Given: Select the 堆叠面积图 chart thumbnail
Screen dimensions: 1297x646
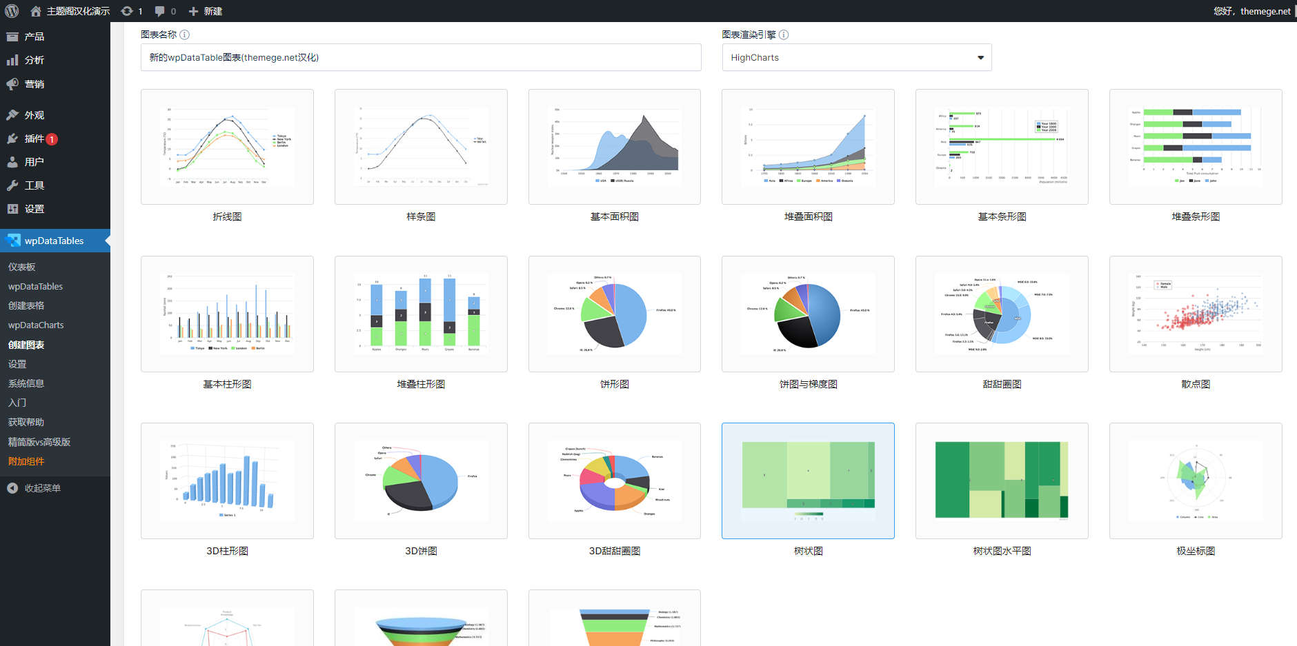Looking at the screenshot, I should click(809, 147).
